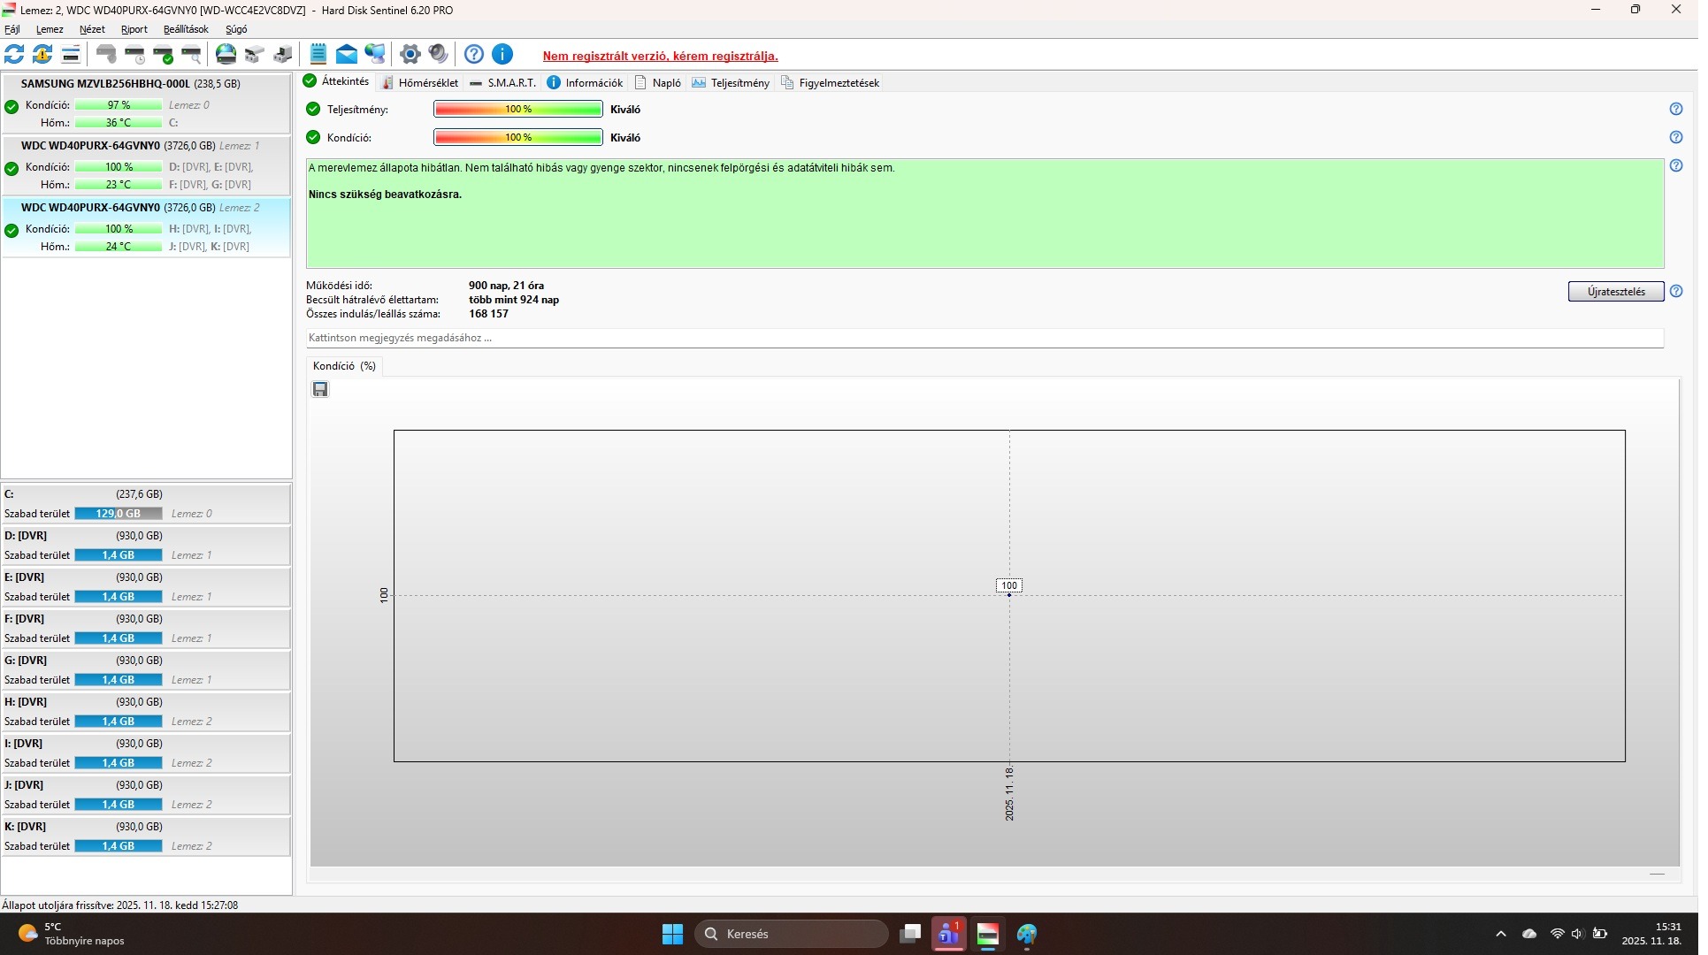Viewport: 1708px width, 955px height.
Task: Click the unregistered version registration link
Action: (661, 56)
